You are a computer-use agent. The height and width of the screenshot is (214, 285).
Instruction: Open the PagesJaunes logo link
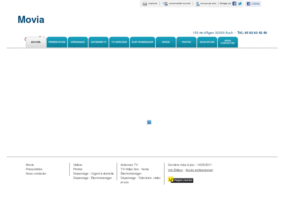click(x=180, y=180)
